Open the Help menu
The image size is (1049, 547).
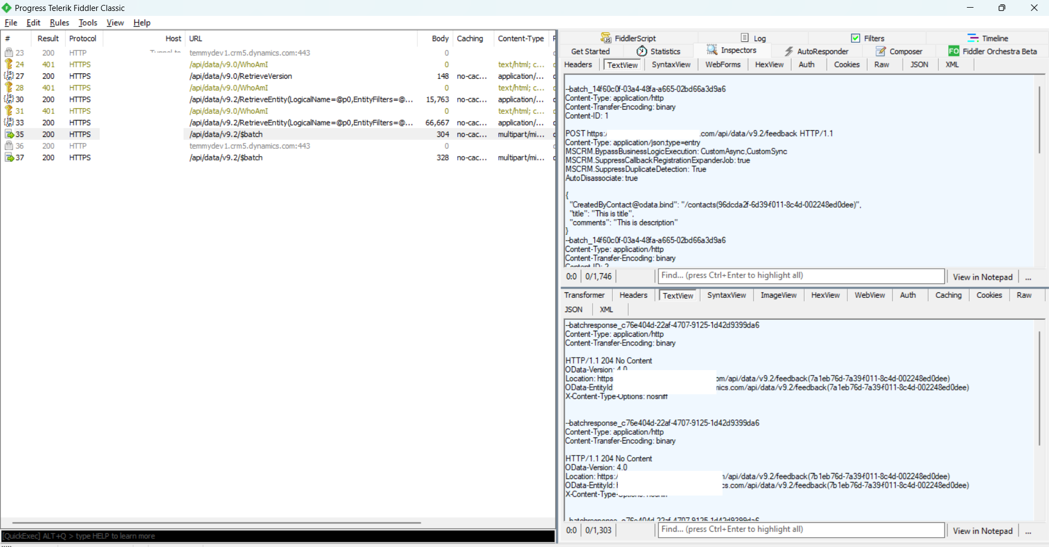(142, 22)
